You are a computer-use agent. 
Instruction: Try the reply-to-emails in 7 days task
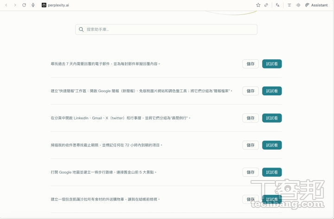[x=272, y=64]
